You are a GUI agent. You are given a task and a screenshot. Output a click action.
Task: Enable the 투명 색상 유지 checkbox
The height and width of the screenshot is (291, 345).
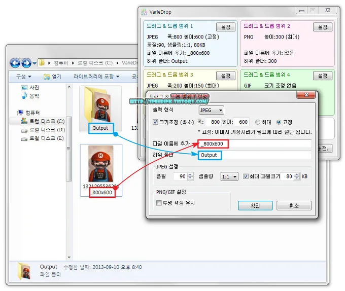159,203
